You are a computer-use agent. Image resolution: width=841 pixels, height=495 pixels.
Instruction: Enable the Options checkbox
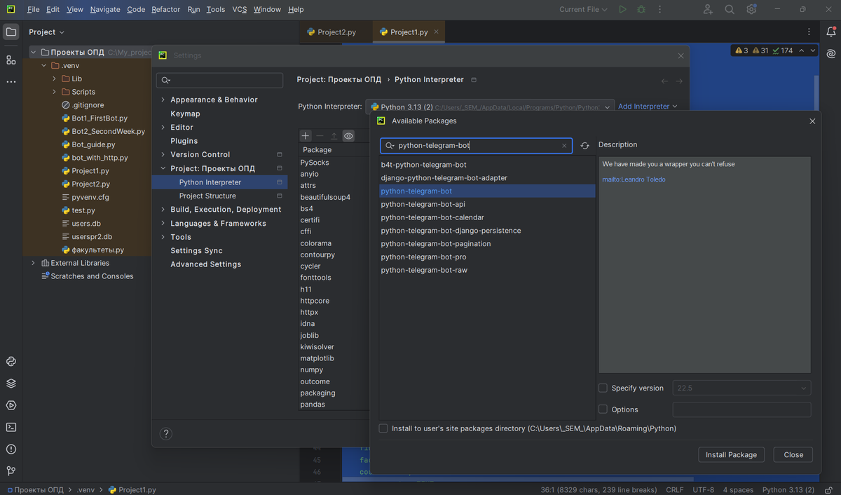[603, 409]
